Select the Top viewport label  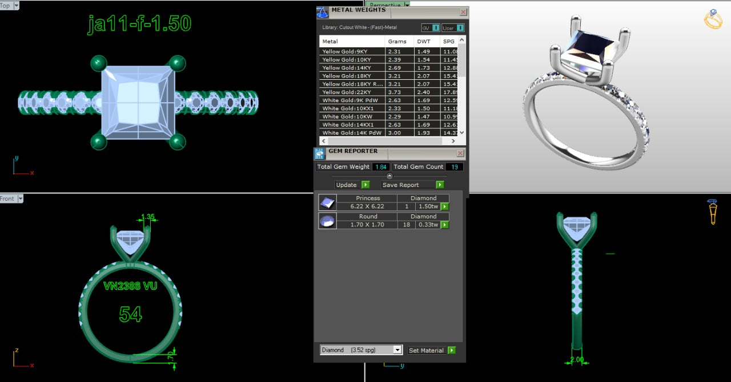point(6,5)
